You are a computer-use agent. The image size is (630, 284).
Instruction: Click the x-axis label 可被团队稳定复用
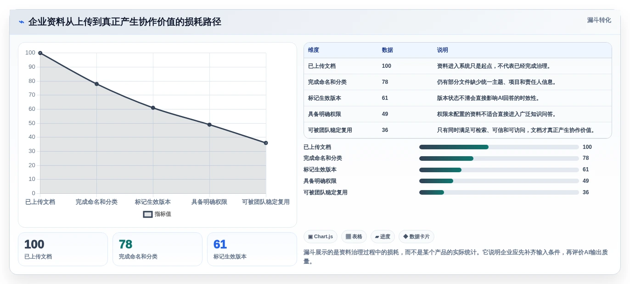[x=266, y=202]
